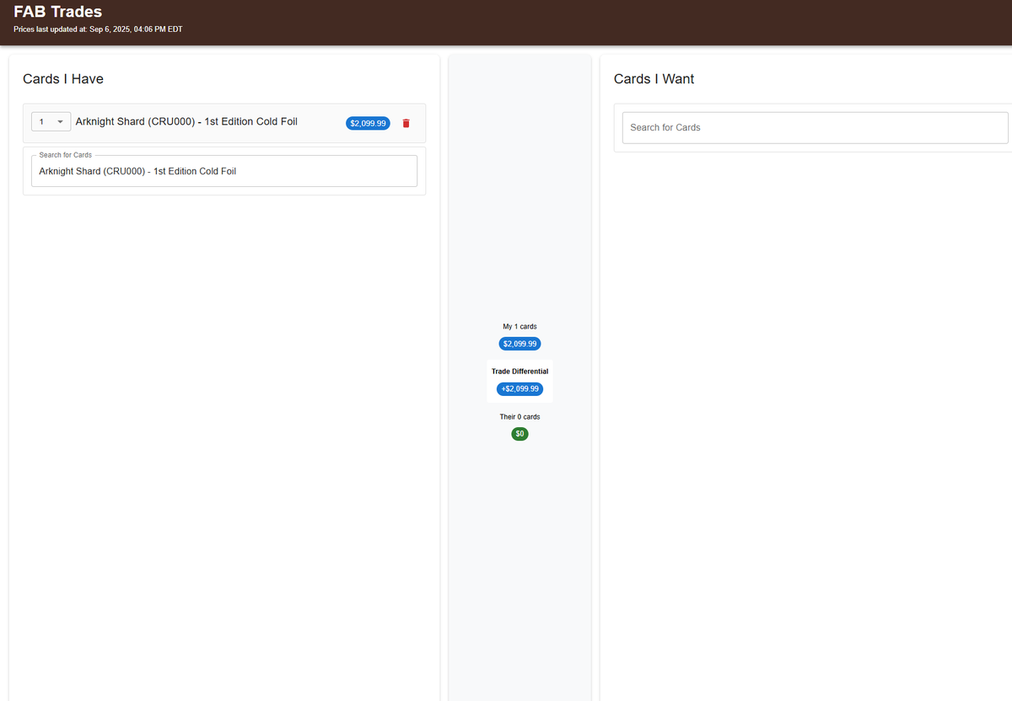Screen dimensions: 1012x701
Task: Click the Search for Cards field under Cards I Want
Action: click(814, 127)
